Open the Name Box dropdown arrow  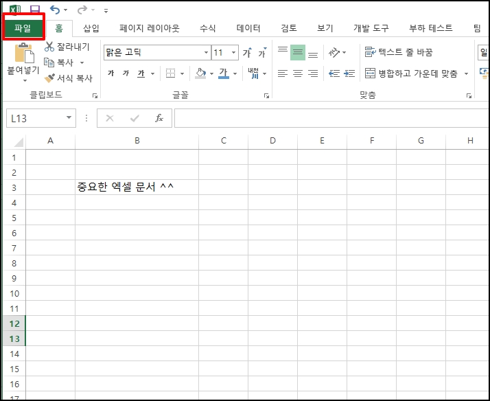(69, 118)
